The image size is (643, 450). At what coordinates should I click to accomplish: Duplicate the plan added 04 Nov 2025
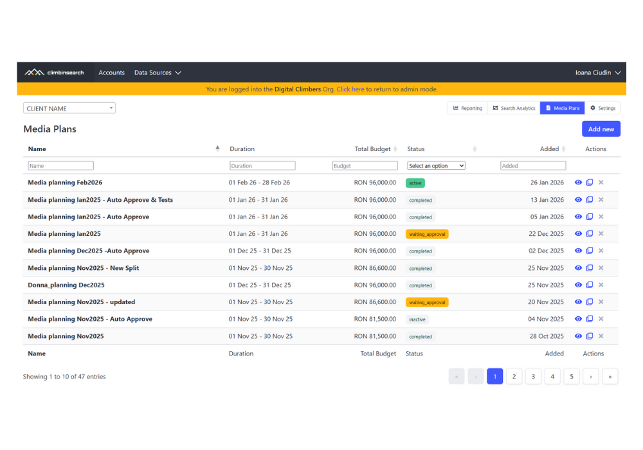590,319
